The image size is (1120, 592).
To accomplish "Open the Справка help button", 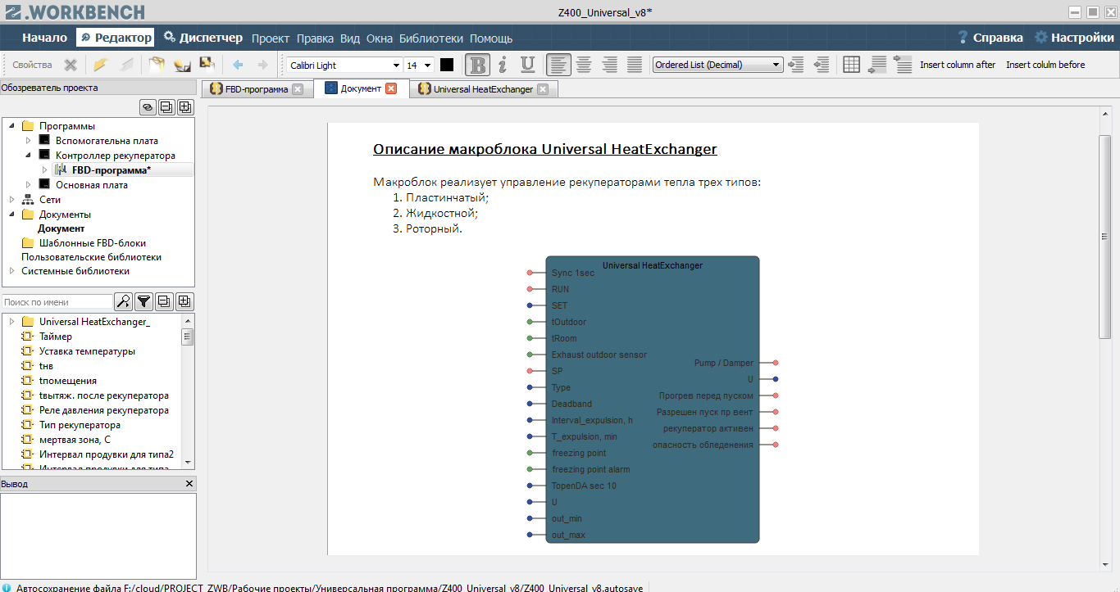I will pos(990,38).
